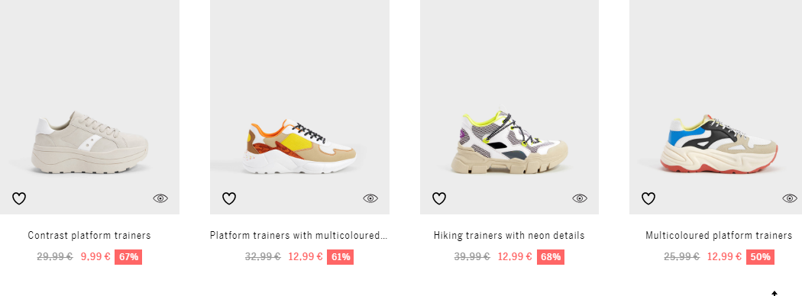Open Contrast platform trainers product title
The height and width of the screenshot is (296, 802).
(x=89, y=235)
